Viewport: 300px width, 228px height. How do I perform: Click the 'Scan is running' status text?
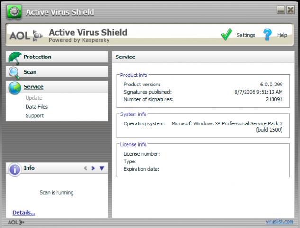56,192
